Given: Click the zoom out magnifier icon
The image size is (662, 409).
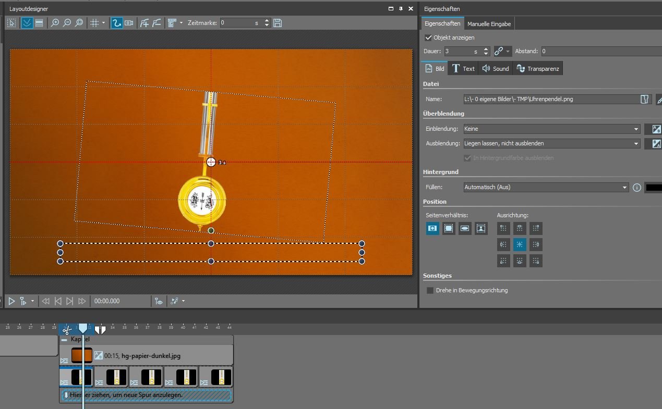Looking at the screenshot, I should [x=67, y=23].
